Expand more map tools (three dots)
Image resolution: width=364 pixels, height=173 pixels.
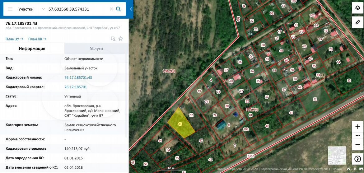[x=357, y=136]
